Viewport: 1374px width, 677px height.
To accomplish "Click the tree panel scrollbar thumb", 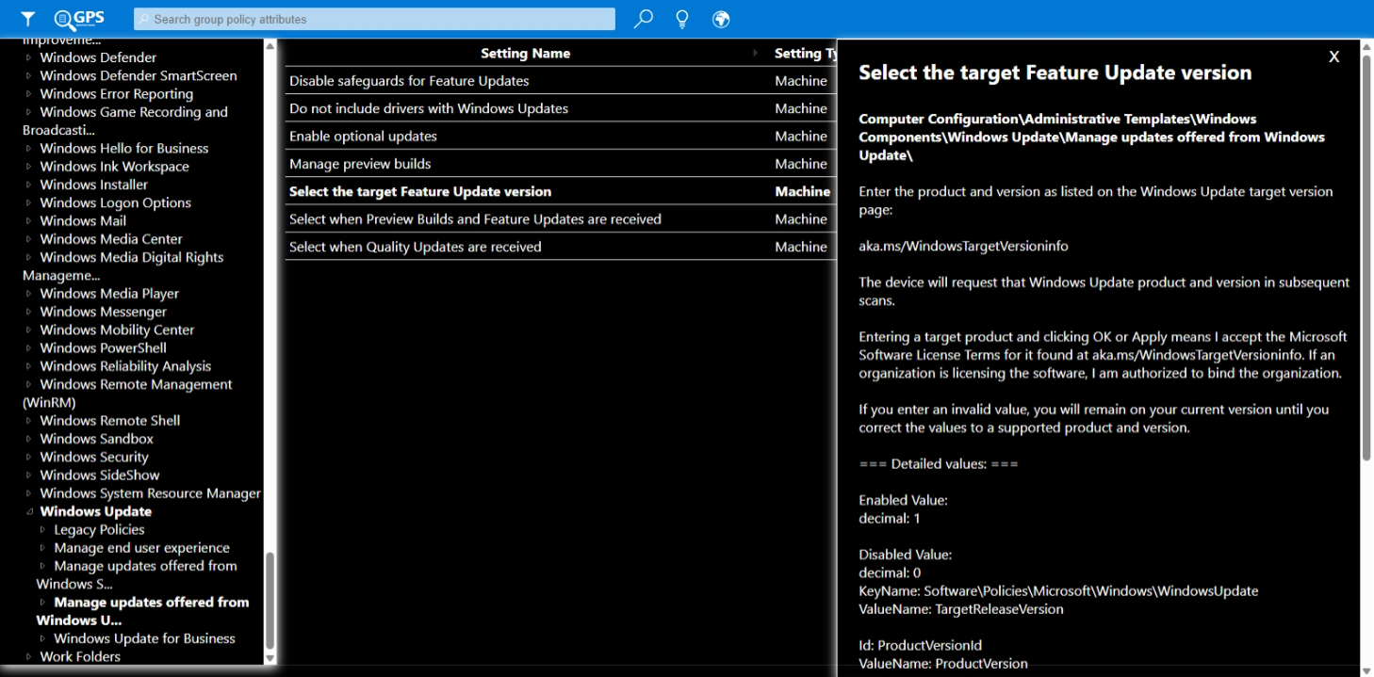I will (270, 600).
